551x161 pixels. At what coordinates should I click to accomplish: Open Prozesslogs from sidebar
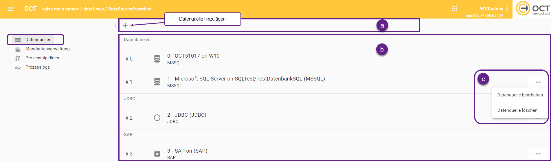[38, 67]
